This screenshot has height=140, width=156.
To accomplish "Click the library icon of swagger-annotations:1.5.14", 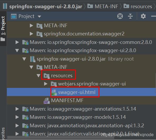I will point(25,109).
